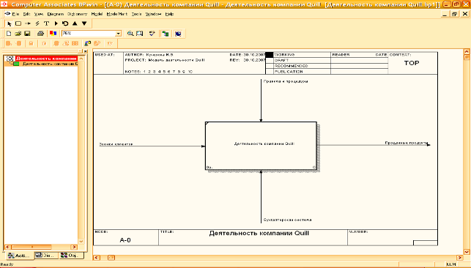Click the zoom magnifier icon
The width and height of the screenshot is (471, 268).
pos(130,34)
